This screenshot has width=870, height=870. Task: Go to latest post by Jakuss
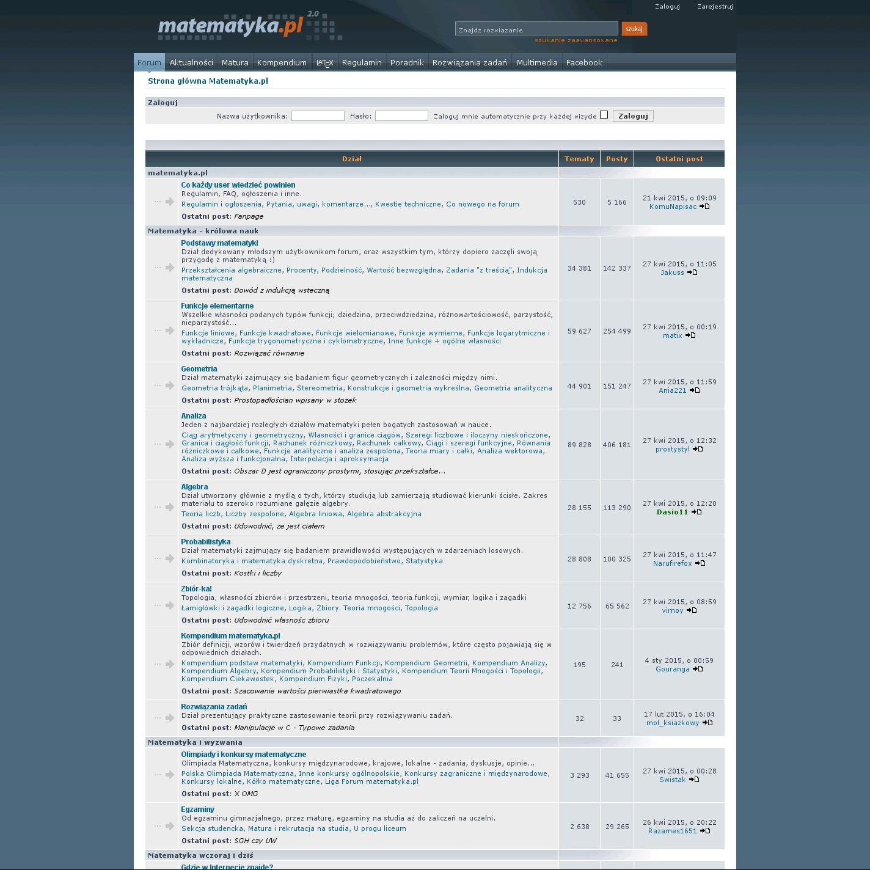click(x=692, y=272)
